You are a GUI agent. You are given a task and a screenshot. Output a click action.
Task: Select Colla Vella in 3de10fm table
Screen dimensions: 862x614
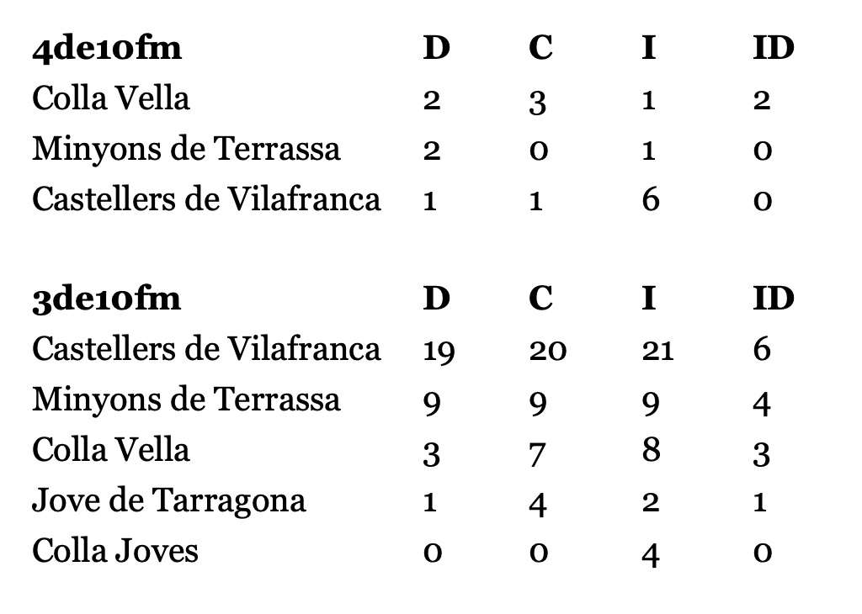click(110, 450)
